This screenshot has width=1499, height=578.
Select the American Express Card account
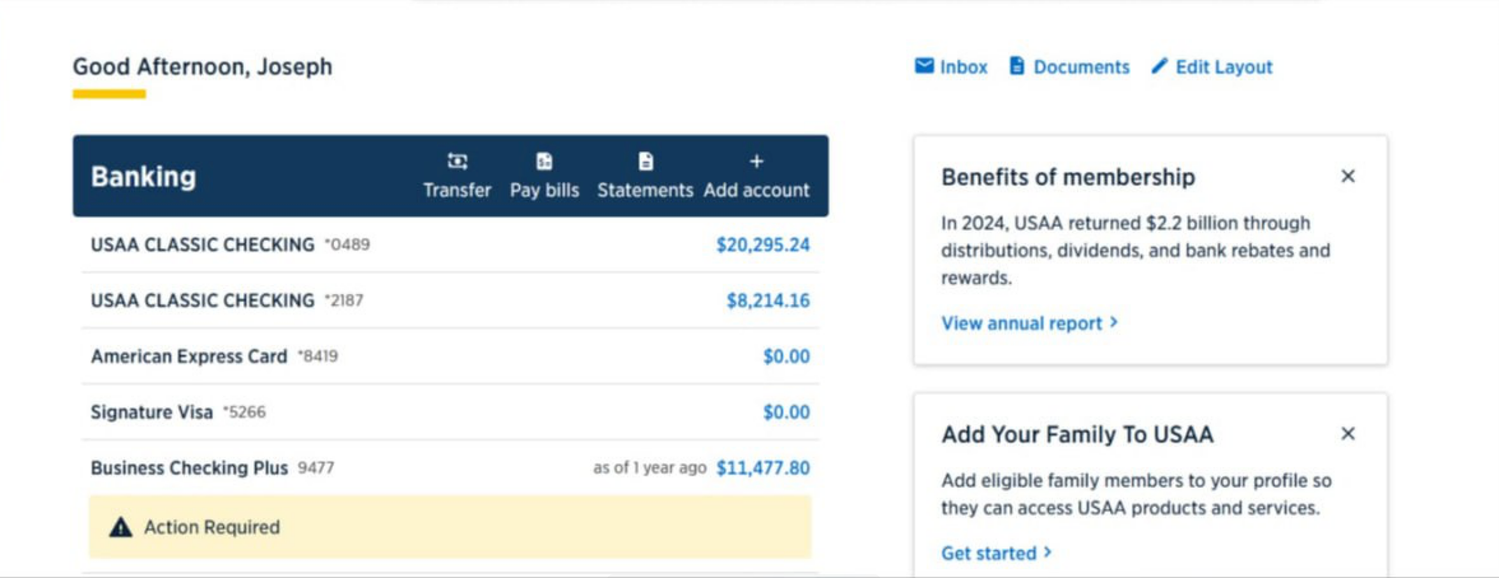coord(189,356)
